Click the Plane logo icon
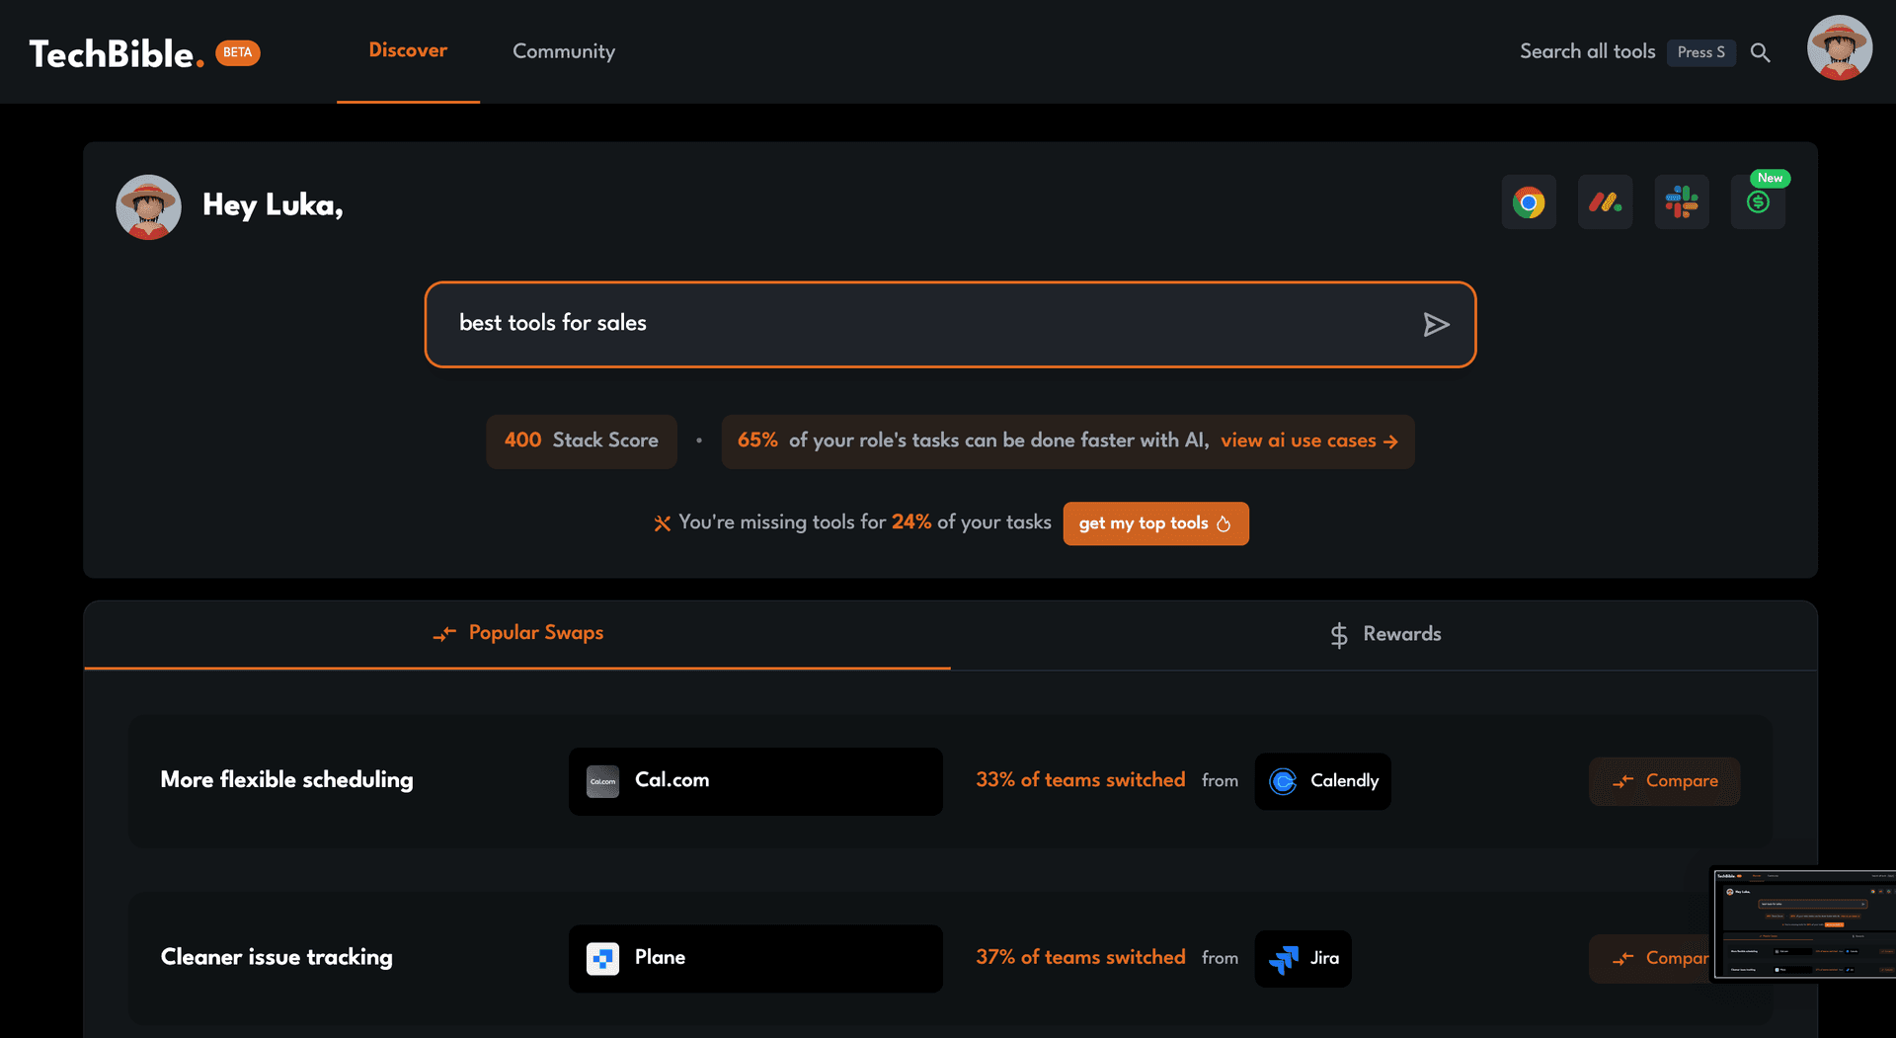Image resolution: width=1896 pixels, height=1038 pixels. [602, 958]
